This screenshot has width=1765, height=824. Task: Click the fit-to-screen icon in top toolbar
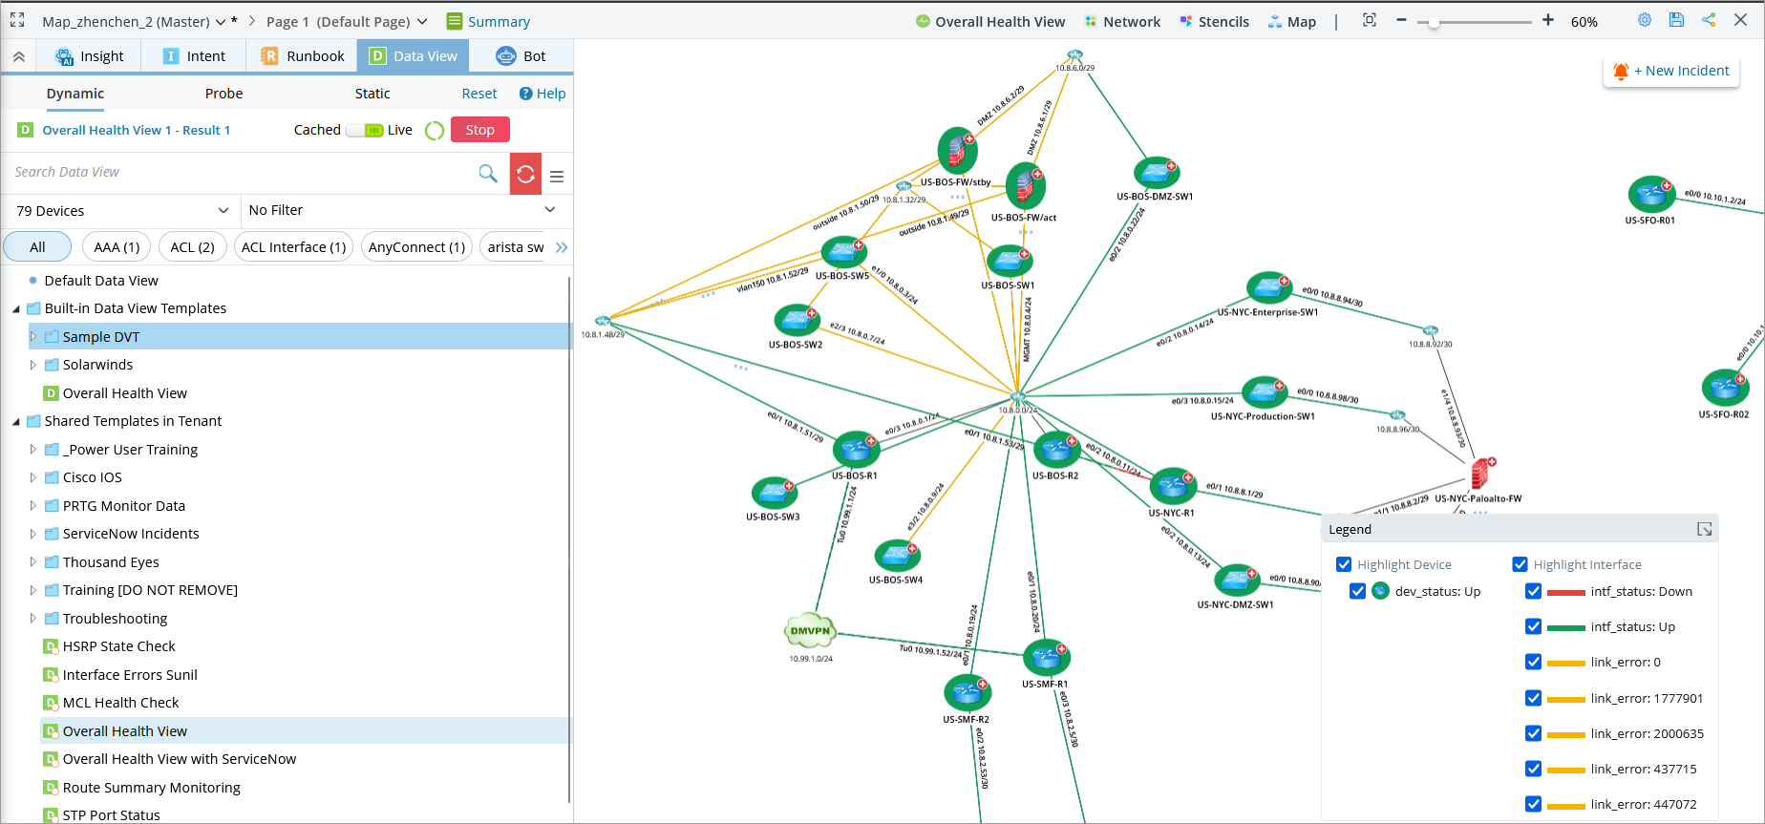coord(1369,20)
